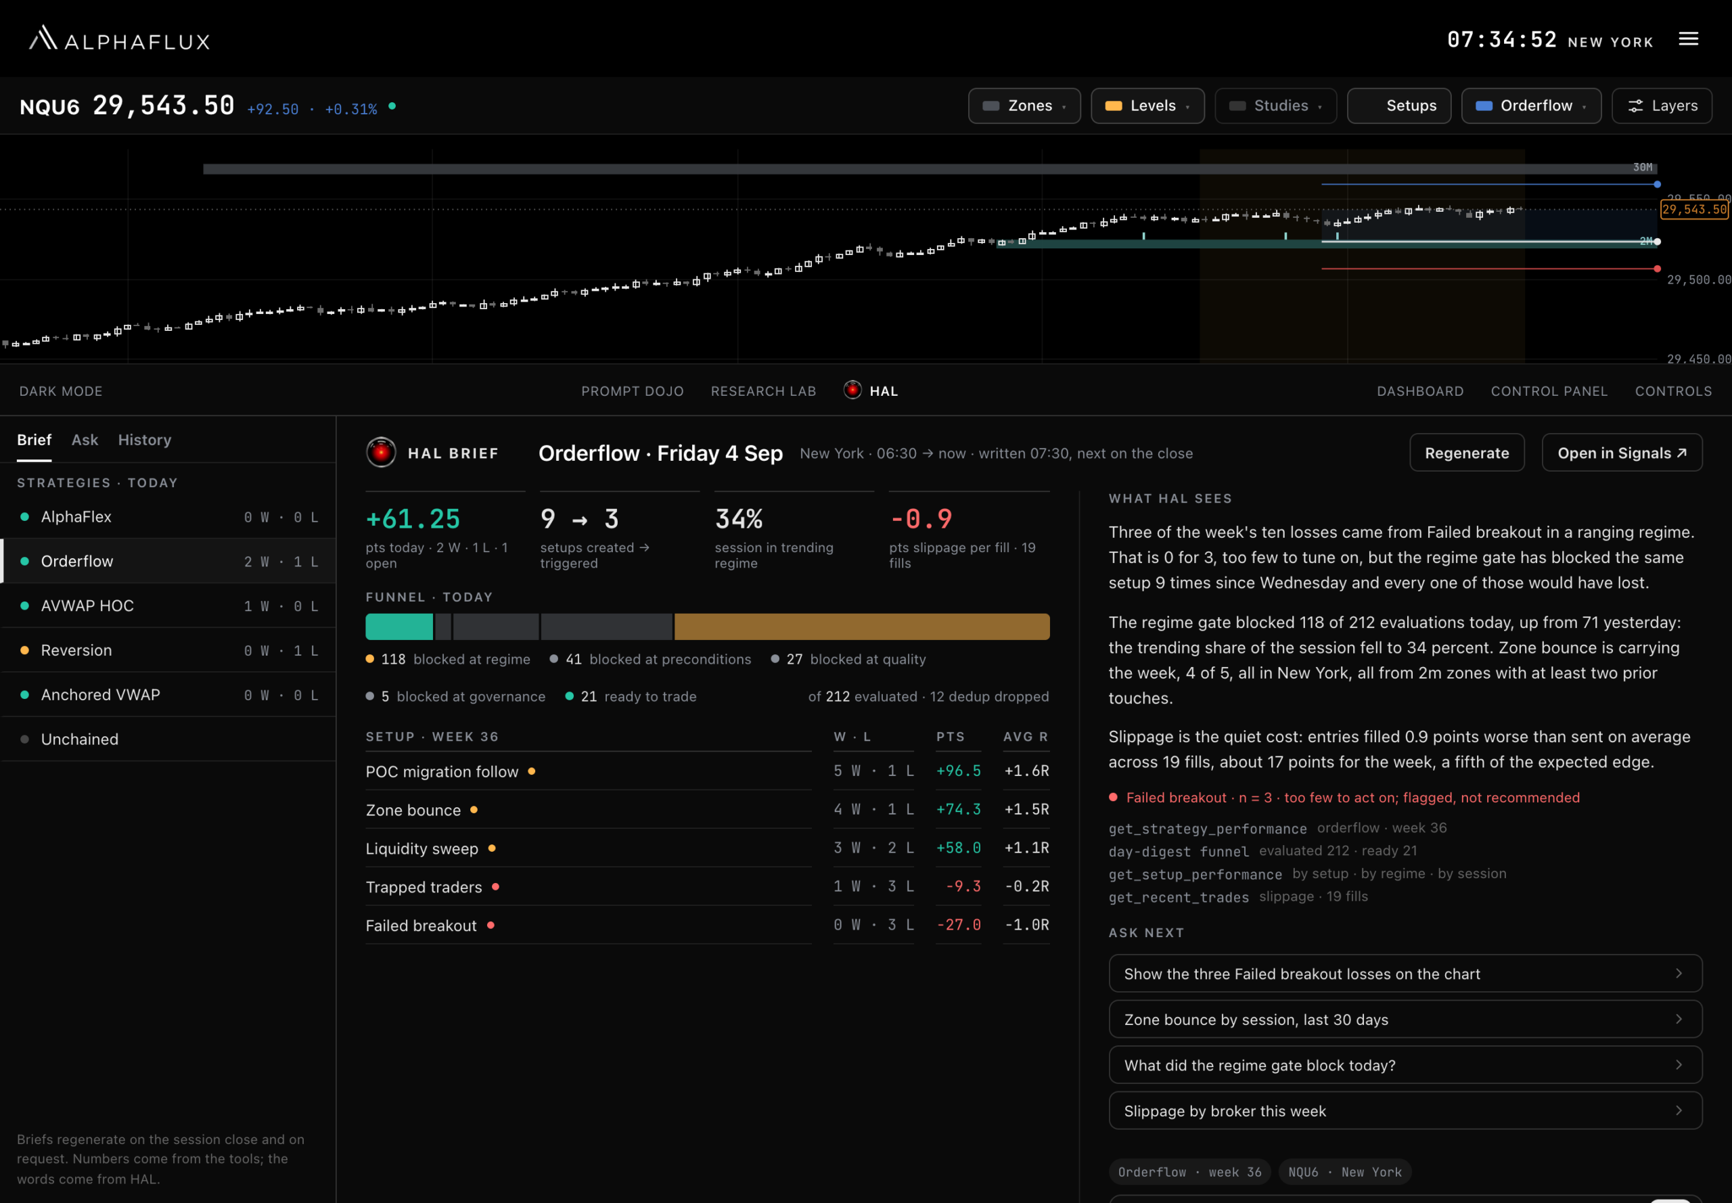The width and height of the screenshot is (1732, 1203).
Task: Click the 'Orderflow · week 36' tag
Action: click(1189, 1171)
